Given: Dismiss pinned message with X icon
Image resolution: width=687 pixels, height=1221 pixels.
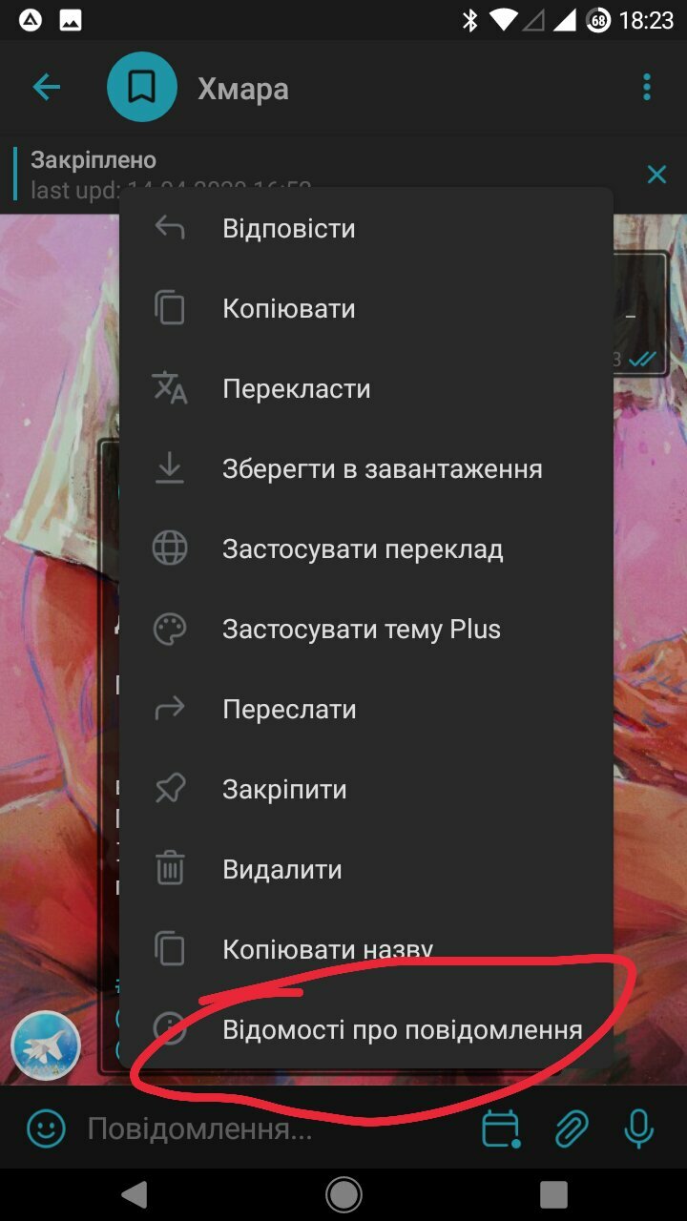Looking at the screenshot, I should tap(656, 175).
